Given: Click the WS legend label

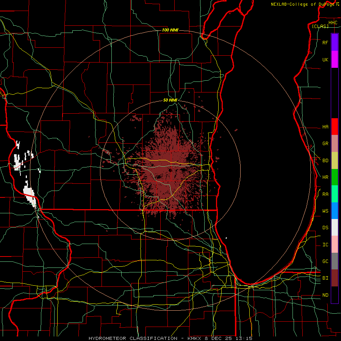Looking at the screenshot, I should 325,211.
